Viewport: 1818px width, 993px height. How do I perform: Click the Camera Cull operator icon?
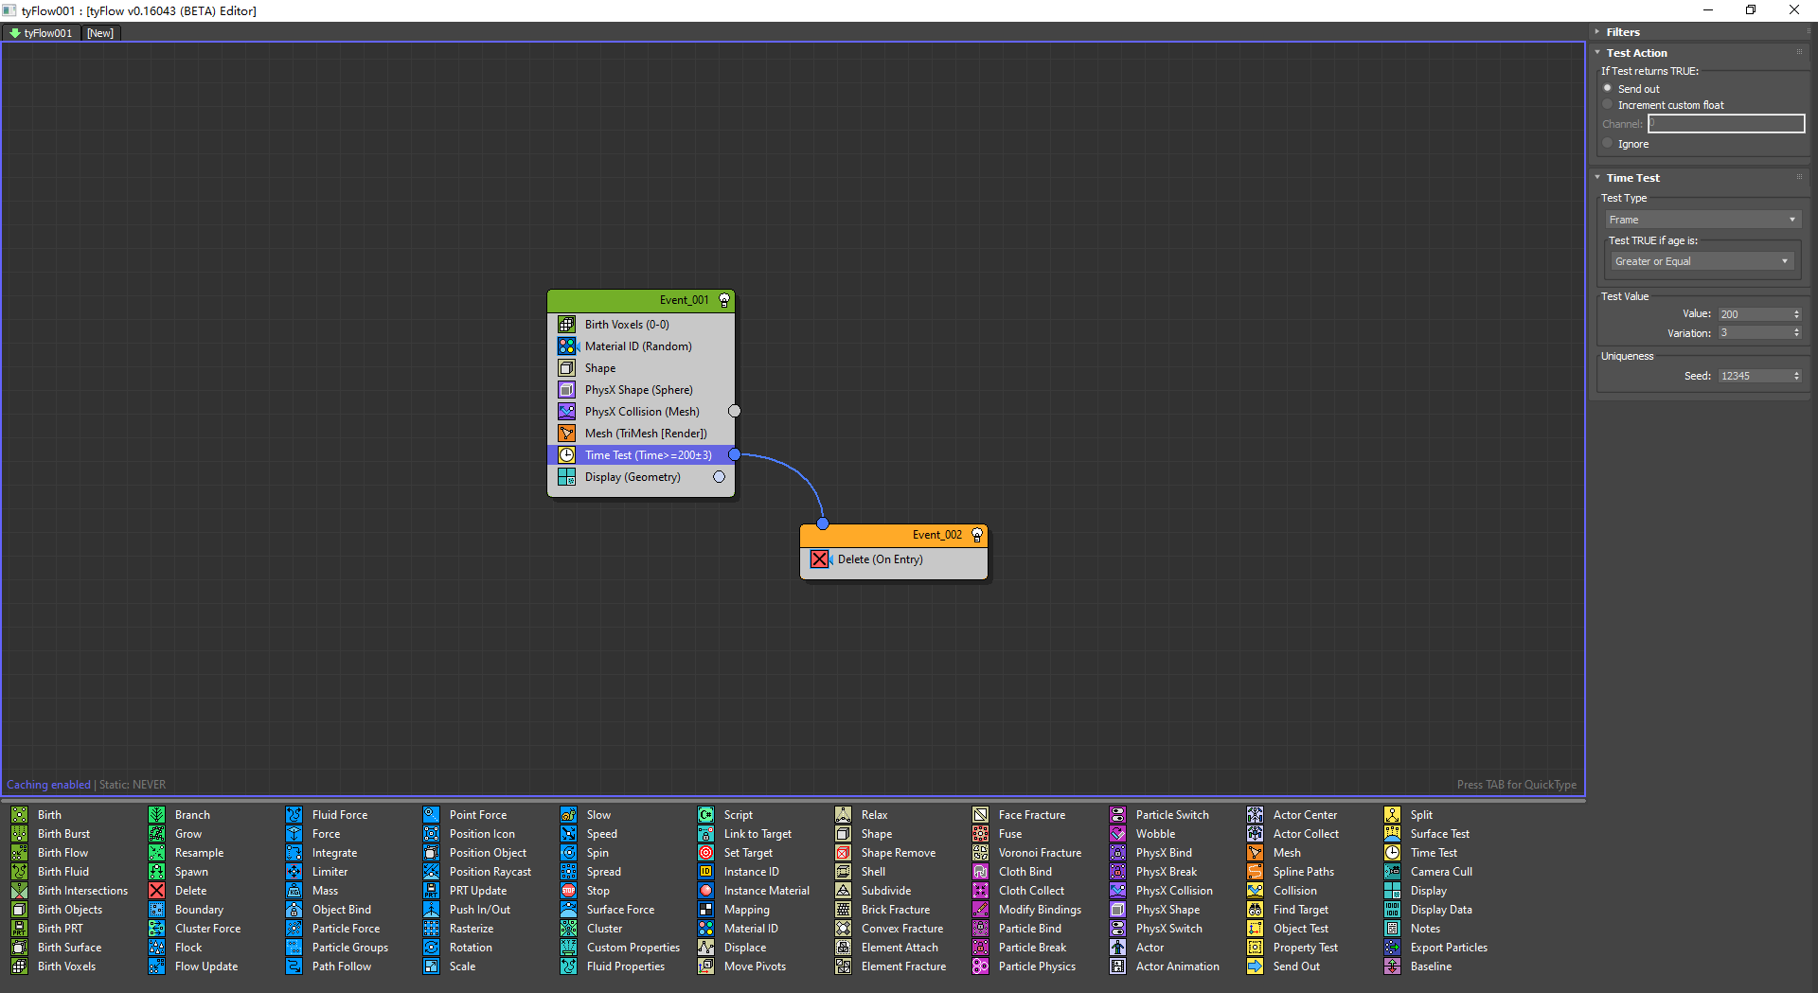tap(1393, 872)
